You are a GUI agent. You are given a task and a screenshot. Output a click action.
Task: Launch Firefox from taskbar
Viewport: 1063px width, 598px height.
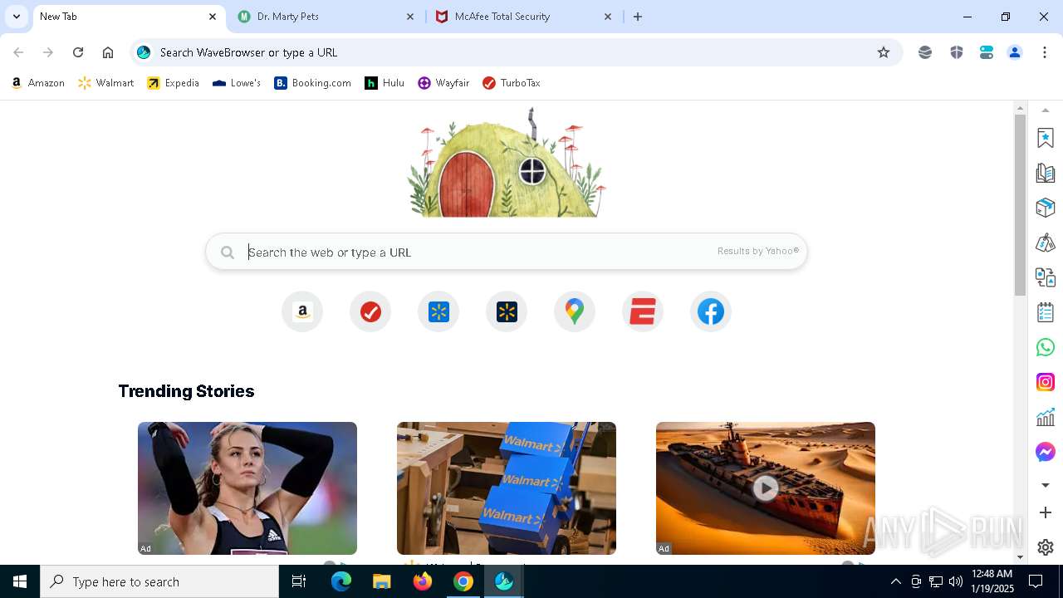[x=423, y=581]
